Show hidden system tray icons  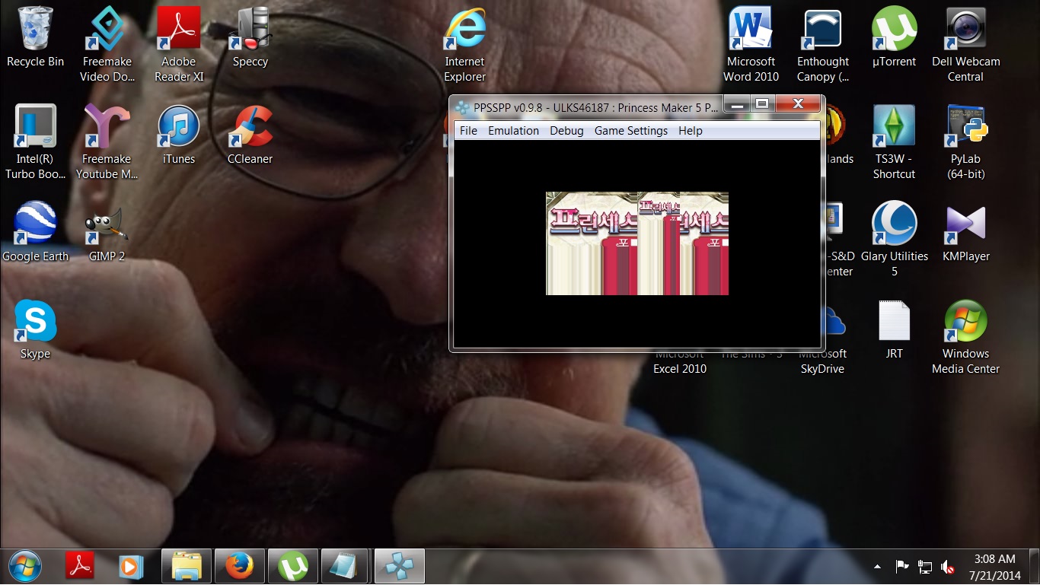coord(877,567)
